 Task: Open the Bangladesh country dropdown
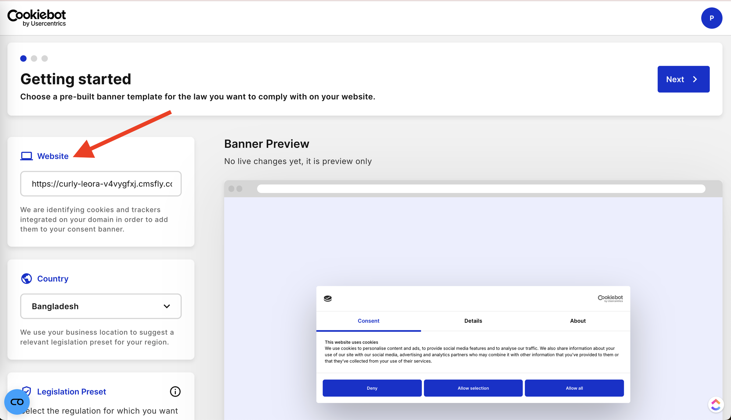[101, 306]
